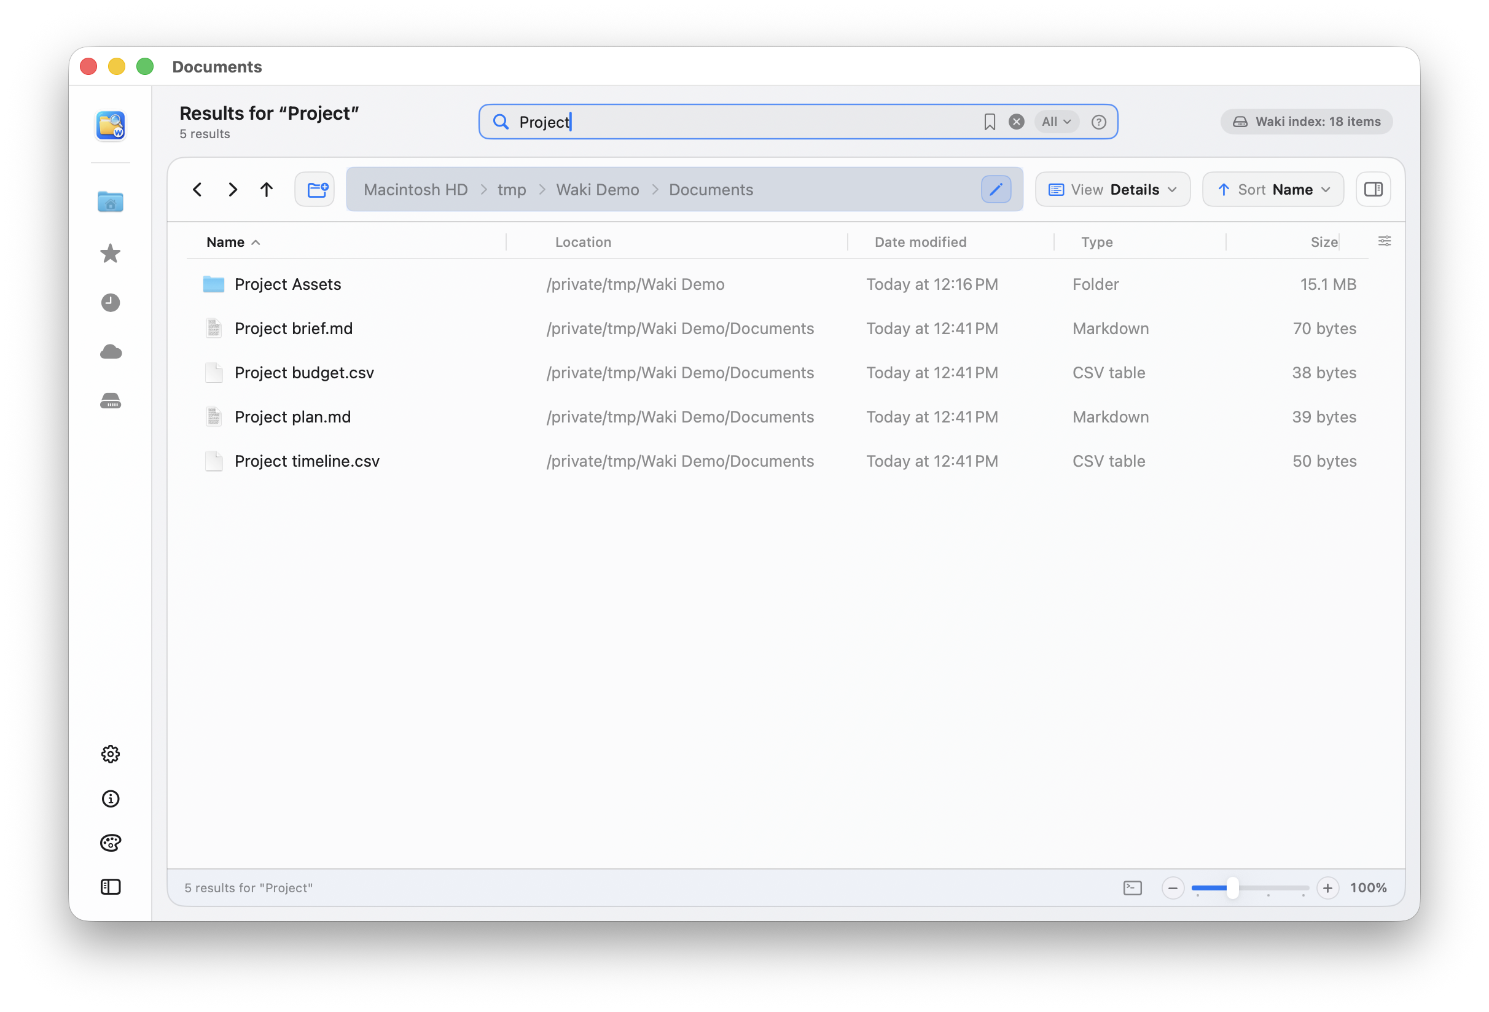The image size is (1489, 1012).
Task: Go up to the parent folder
Action: click(267, 190)
